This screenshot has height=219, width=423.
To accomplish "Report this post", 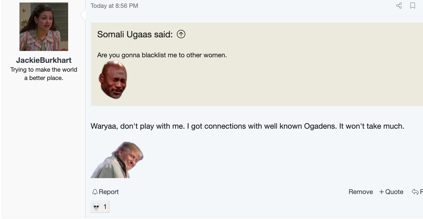I will click(109, 192).
